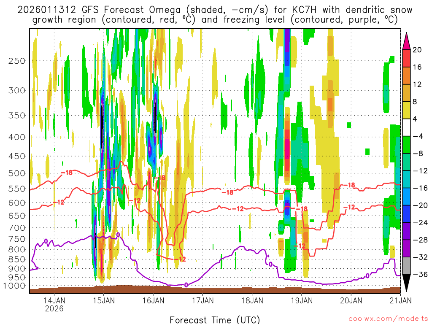Click the colorbar value label 16
The width and height of the screenshot is (432, 324).
click(417, 67)
